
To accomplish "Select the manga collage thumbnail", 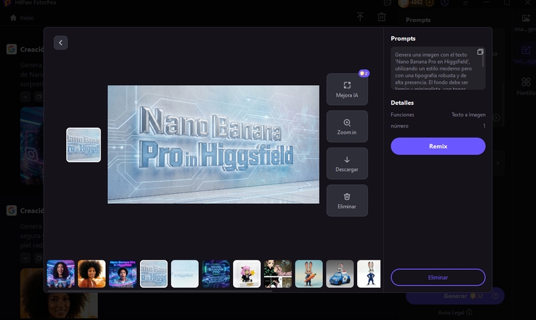I will click(277, 274).
